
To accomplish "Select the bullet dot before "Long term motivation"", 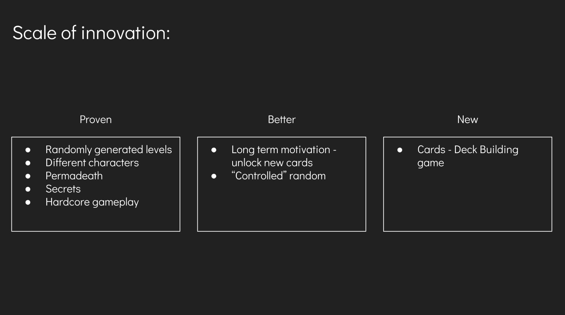I will coord(214,150).
